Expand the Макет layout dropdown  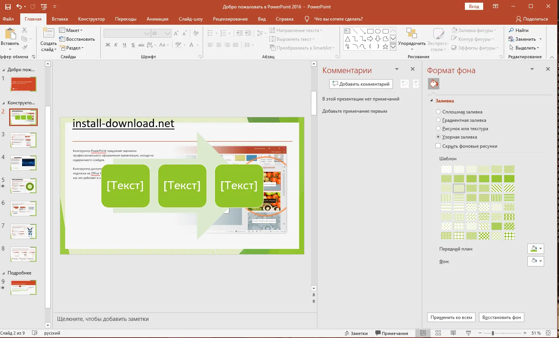(71, 30)
